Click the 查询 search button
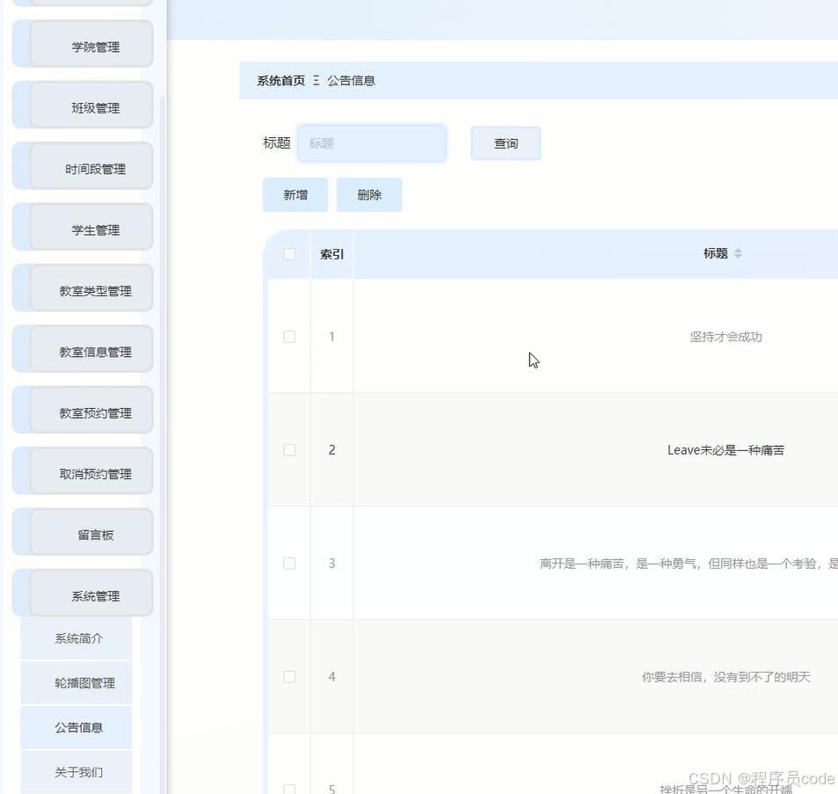Image resolution: width=838 pixels, height=794 pixels. pyautogui.click(x=506, y=143)
